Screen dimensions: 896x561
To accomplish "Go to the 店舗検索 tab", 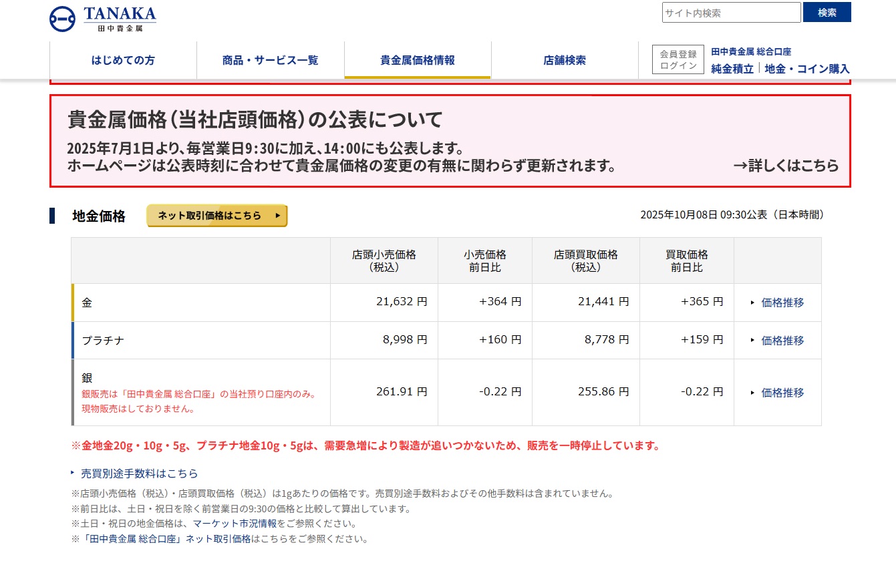I will pos(565,60).
